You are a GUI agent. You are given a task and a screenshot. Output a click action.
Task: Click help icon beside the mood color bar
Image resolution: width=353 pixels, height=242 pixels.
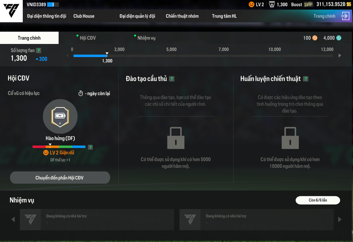[90, 147]
